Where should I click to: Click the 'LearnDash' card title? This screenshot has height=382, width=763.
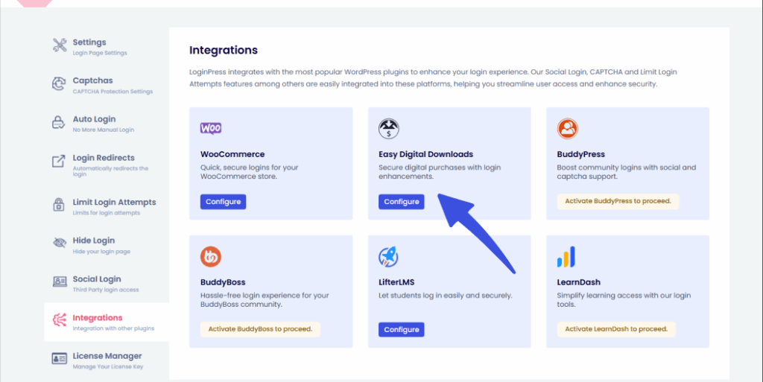pos(578,282)
